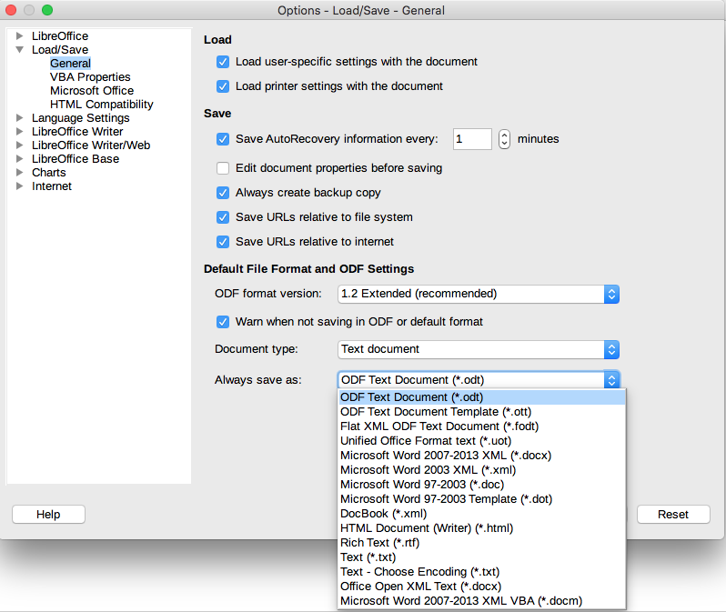The width and height of the screenshot is (726, 612).
Task: Collapse the Load/Save tree node
Action: [20, 50]
